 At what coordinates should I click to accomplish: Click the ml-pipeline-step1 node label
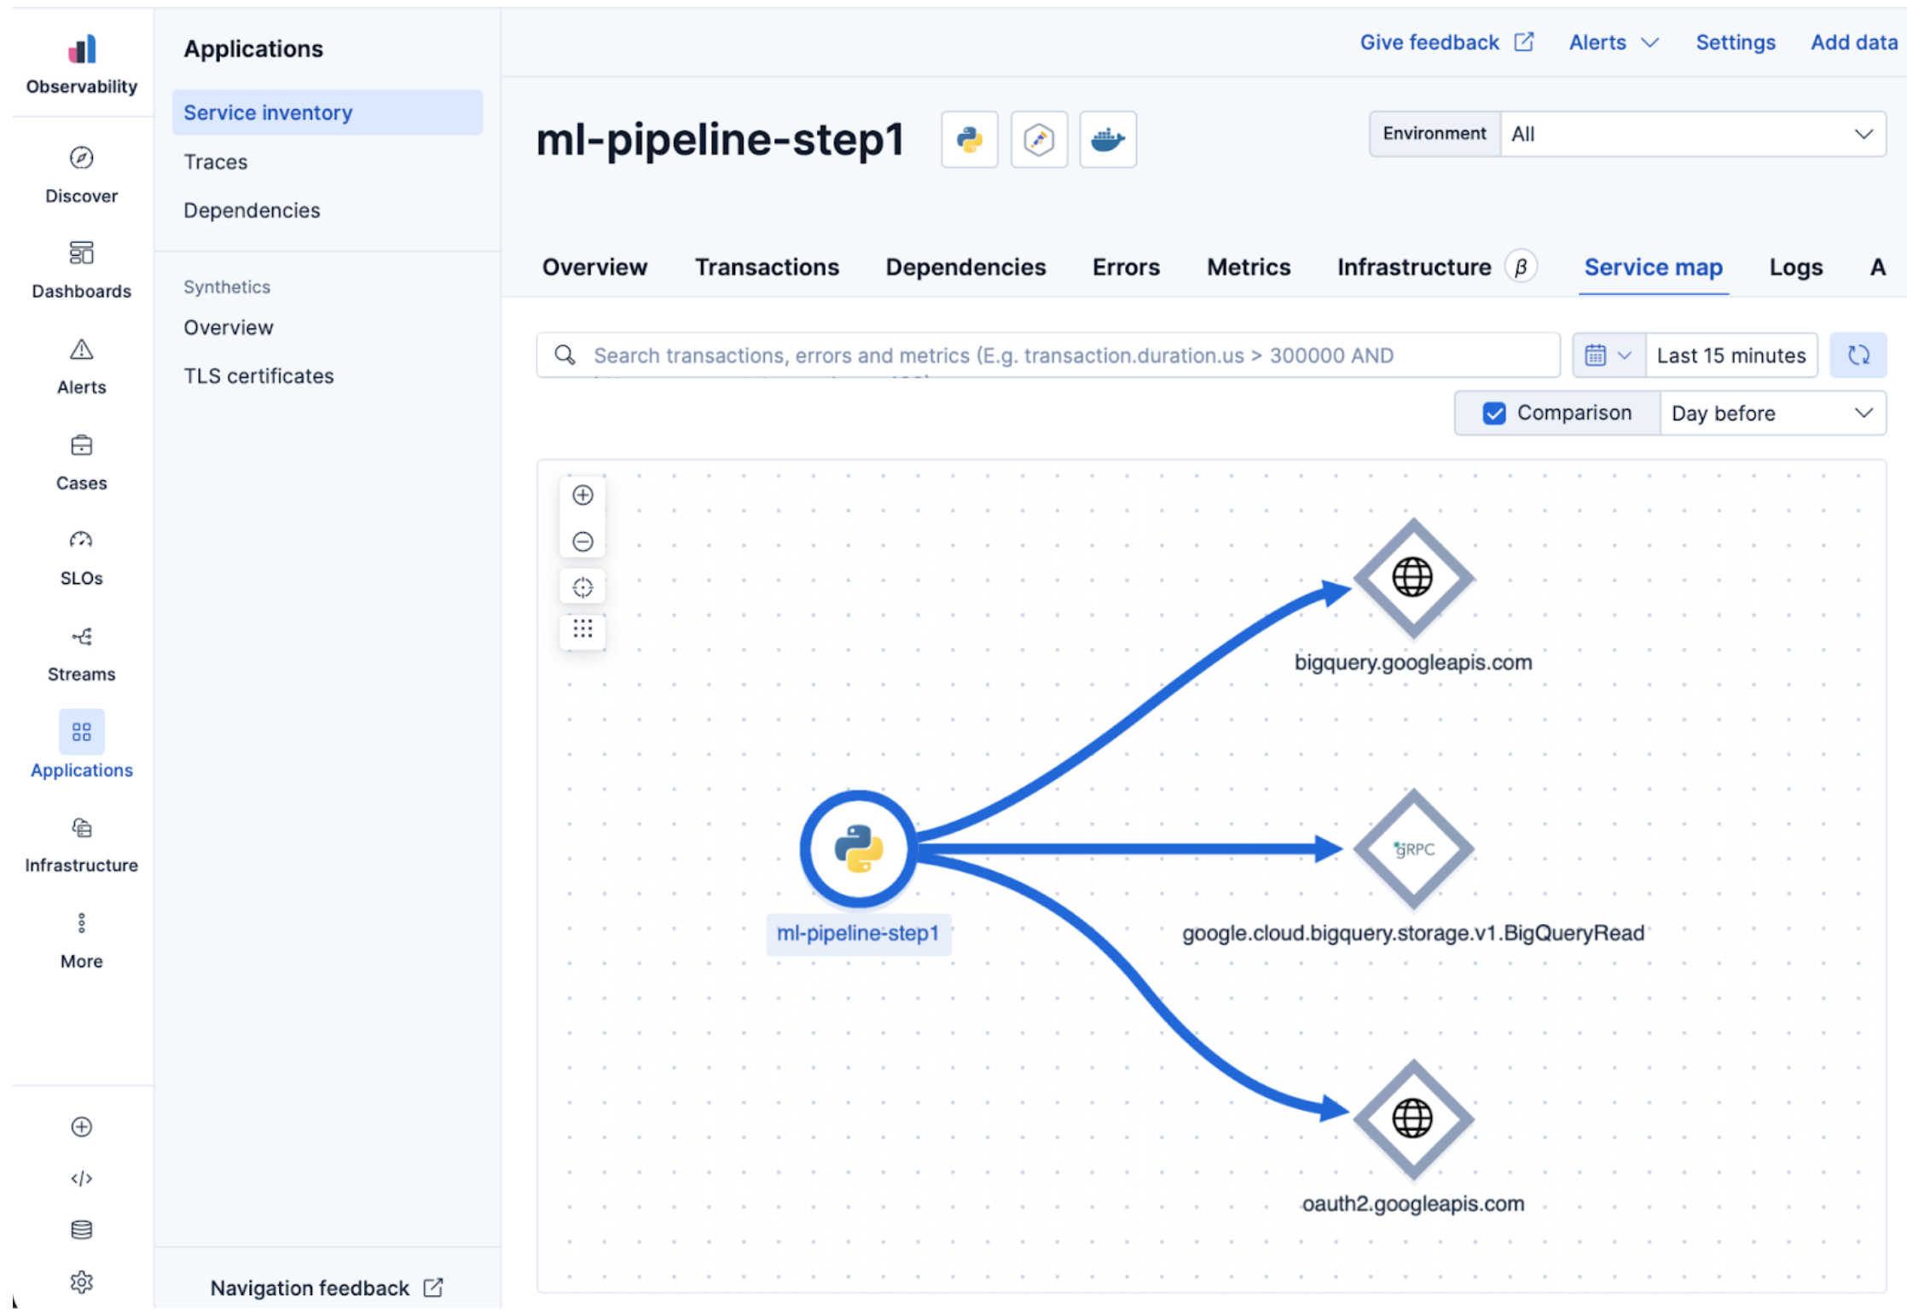click(x=858, y=933)
